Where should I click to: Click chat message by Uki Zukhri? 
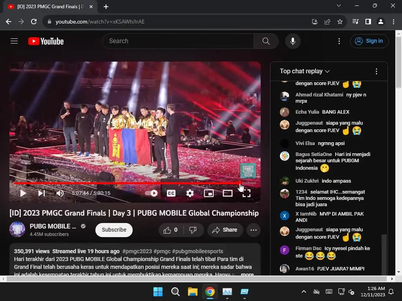[x=336, y=181]
